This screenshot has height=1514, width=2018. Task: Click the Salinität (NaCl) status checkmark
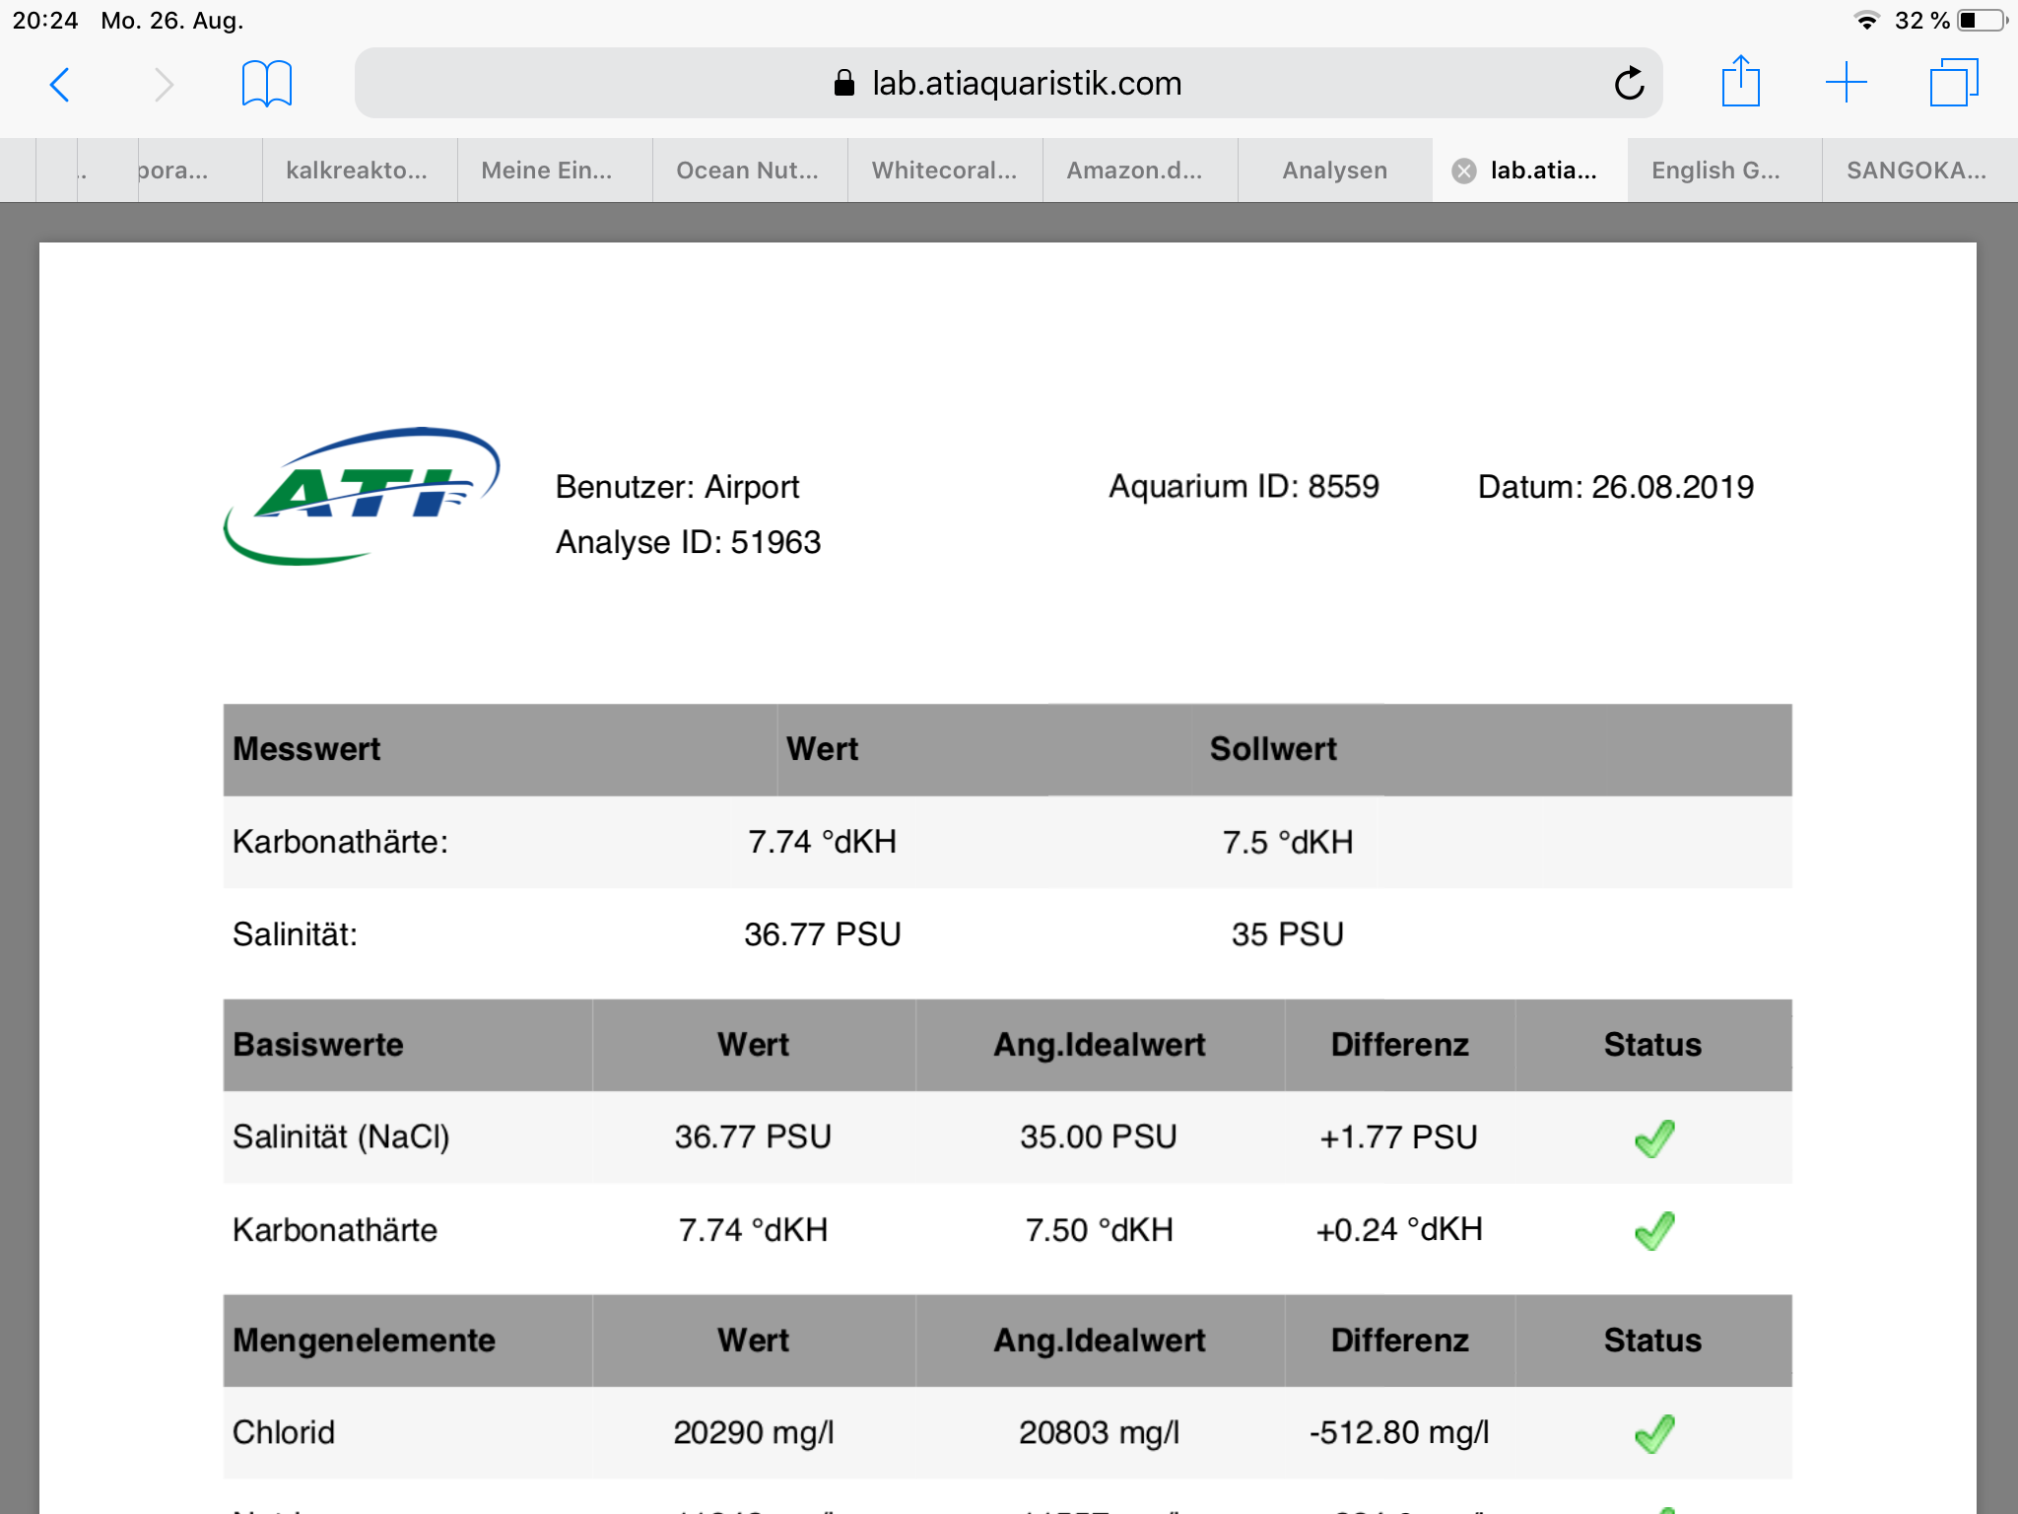(1653, 1138)
